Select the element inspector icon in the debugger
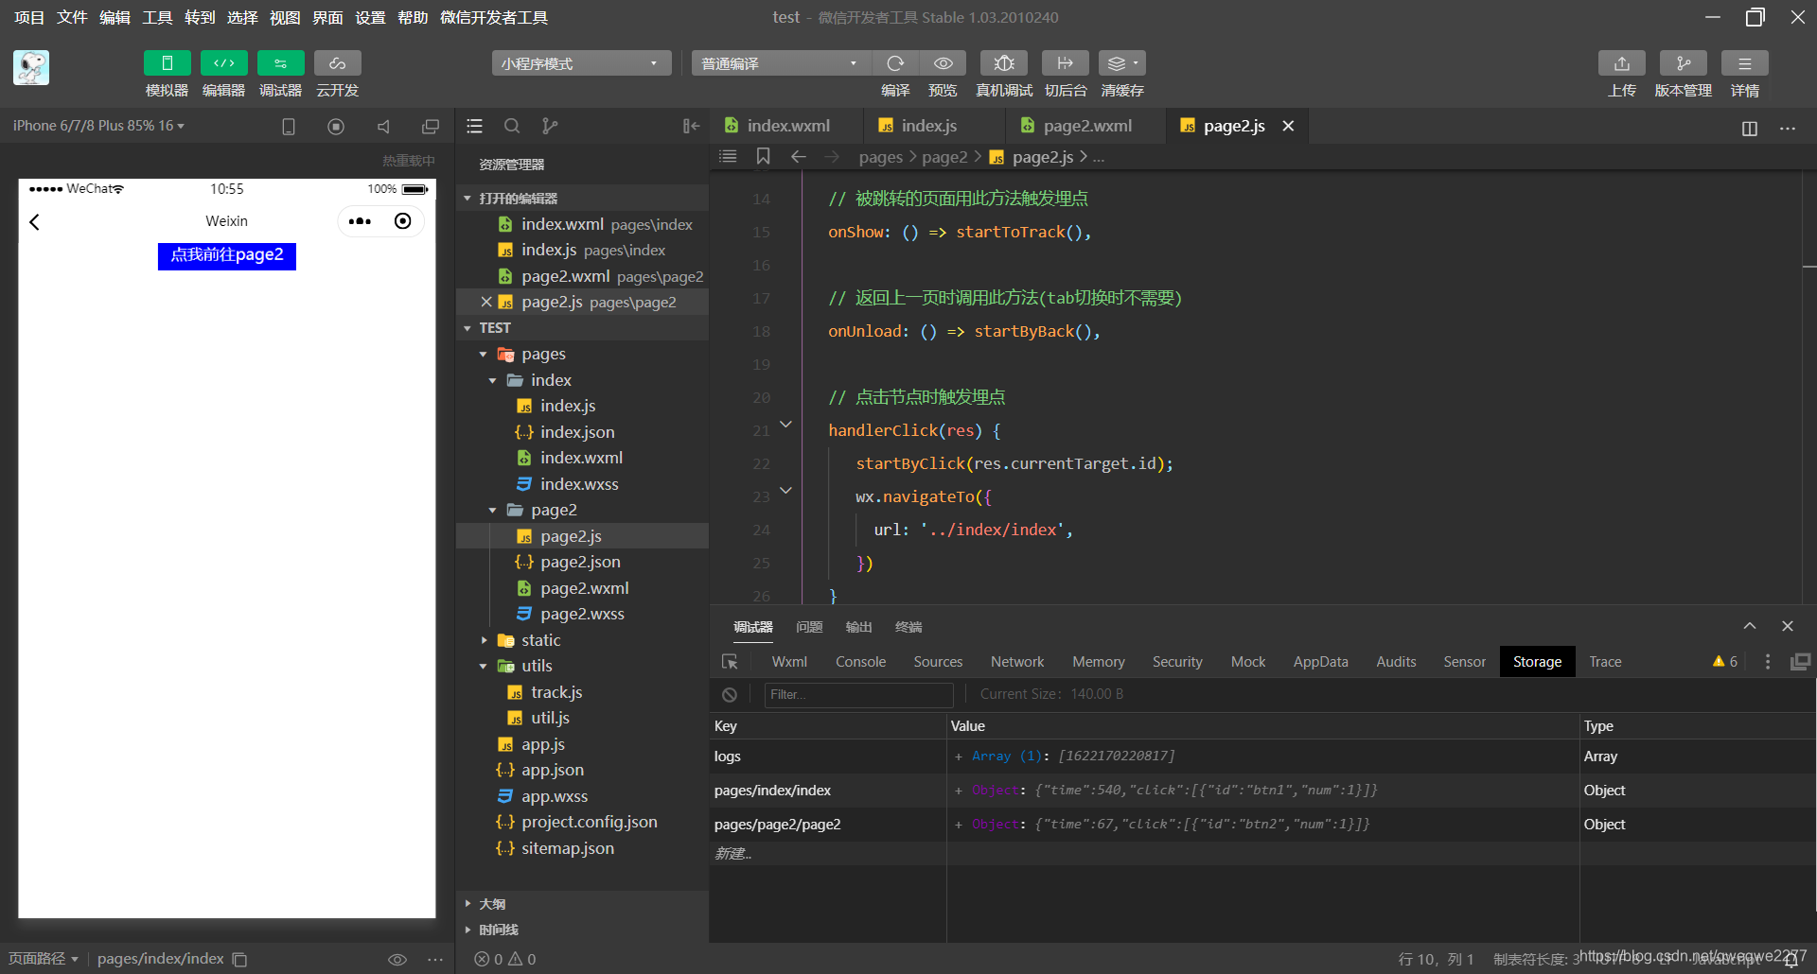 [x=730, y=662]
